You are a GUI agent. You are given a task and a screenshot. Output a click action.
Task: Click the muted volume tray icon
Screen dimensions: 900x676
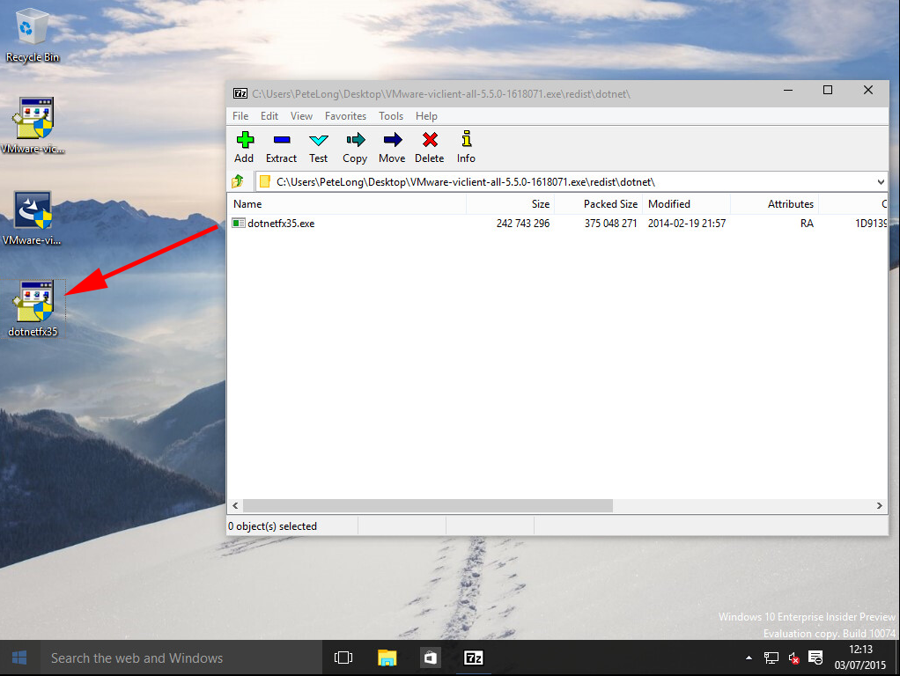point(793,658)
